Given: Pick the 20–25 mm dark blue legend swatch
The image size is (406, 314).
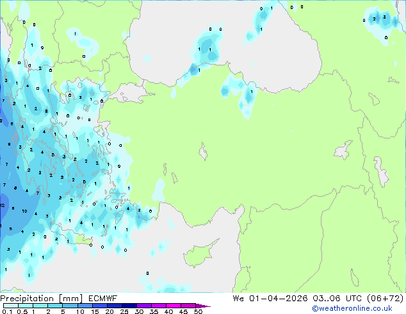Looking at the screenshot, I should (114, 306).
